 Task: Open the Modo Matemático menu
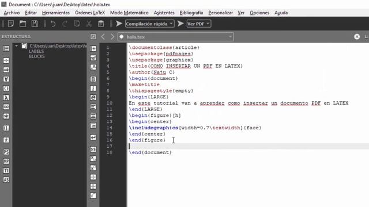pyautogui.click(x=129, y=13)
